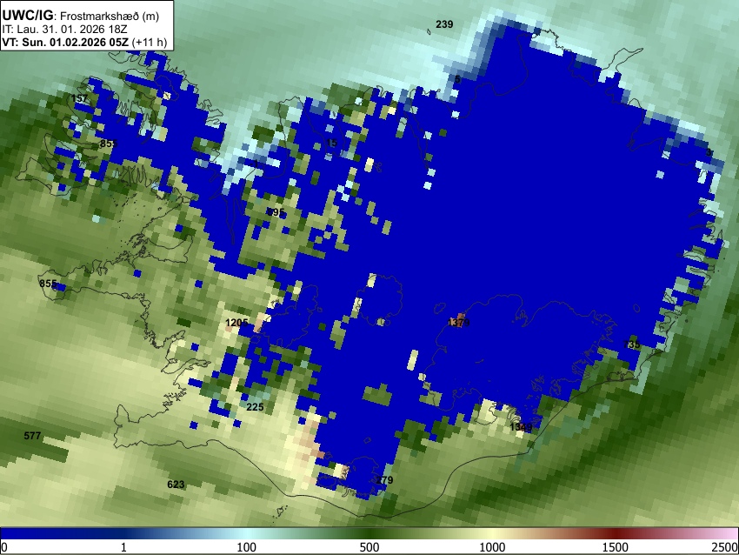Viewport: 739px width, 555px height.
Task: Click the 225 value on the map
Action: 255,407
